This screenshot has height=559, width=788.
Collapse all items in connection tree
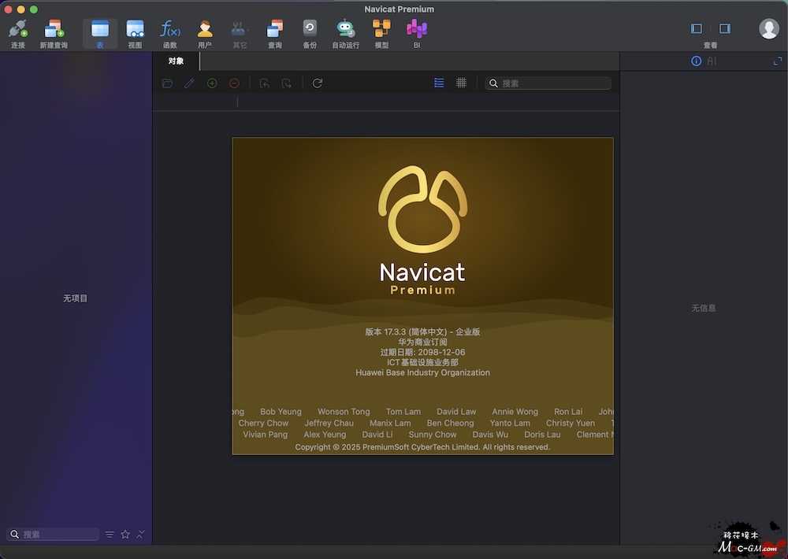click(140, 535)
